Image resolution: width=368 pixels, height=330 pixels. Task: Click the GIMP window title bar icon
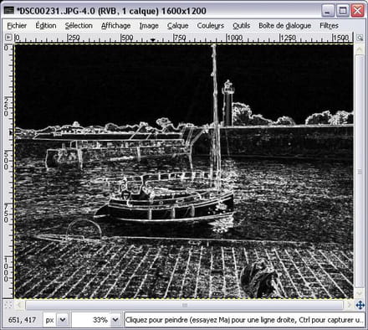click(x=8, y=11)
